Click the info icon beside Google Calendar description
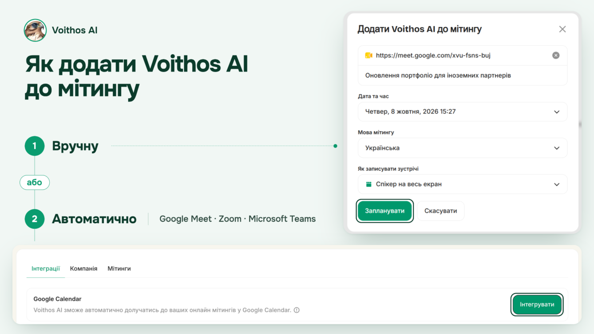 point(297,310)
